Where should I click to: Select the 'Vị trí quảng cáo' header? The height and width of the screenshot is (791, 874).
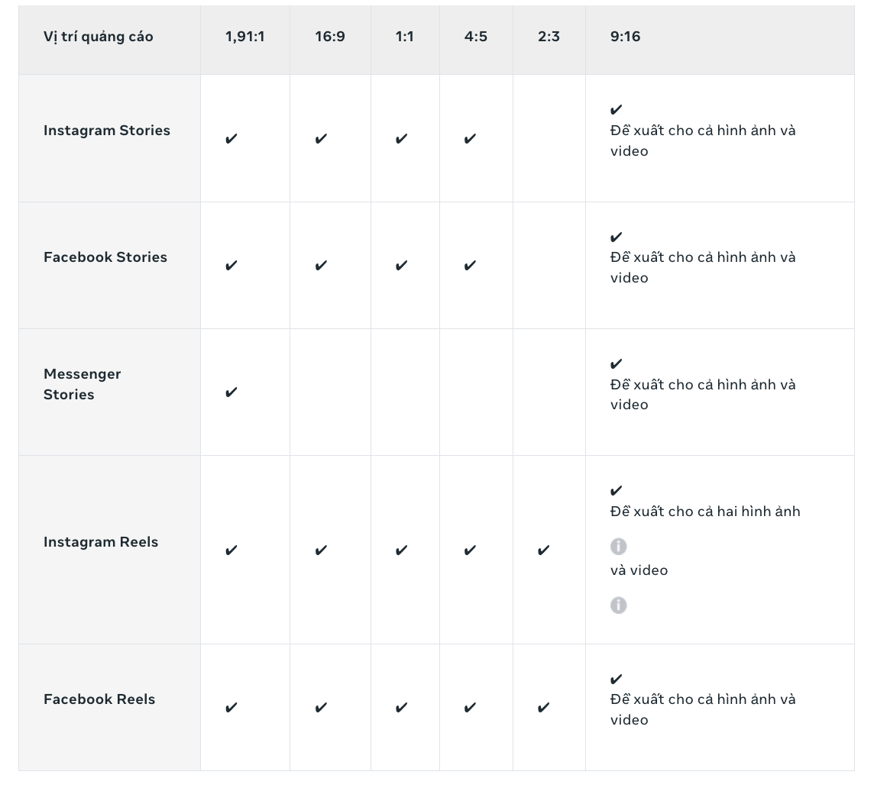[x=98, y=37]
